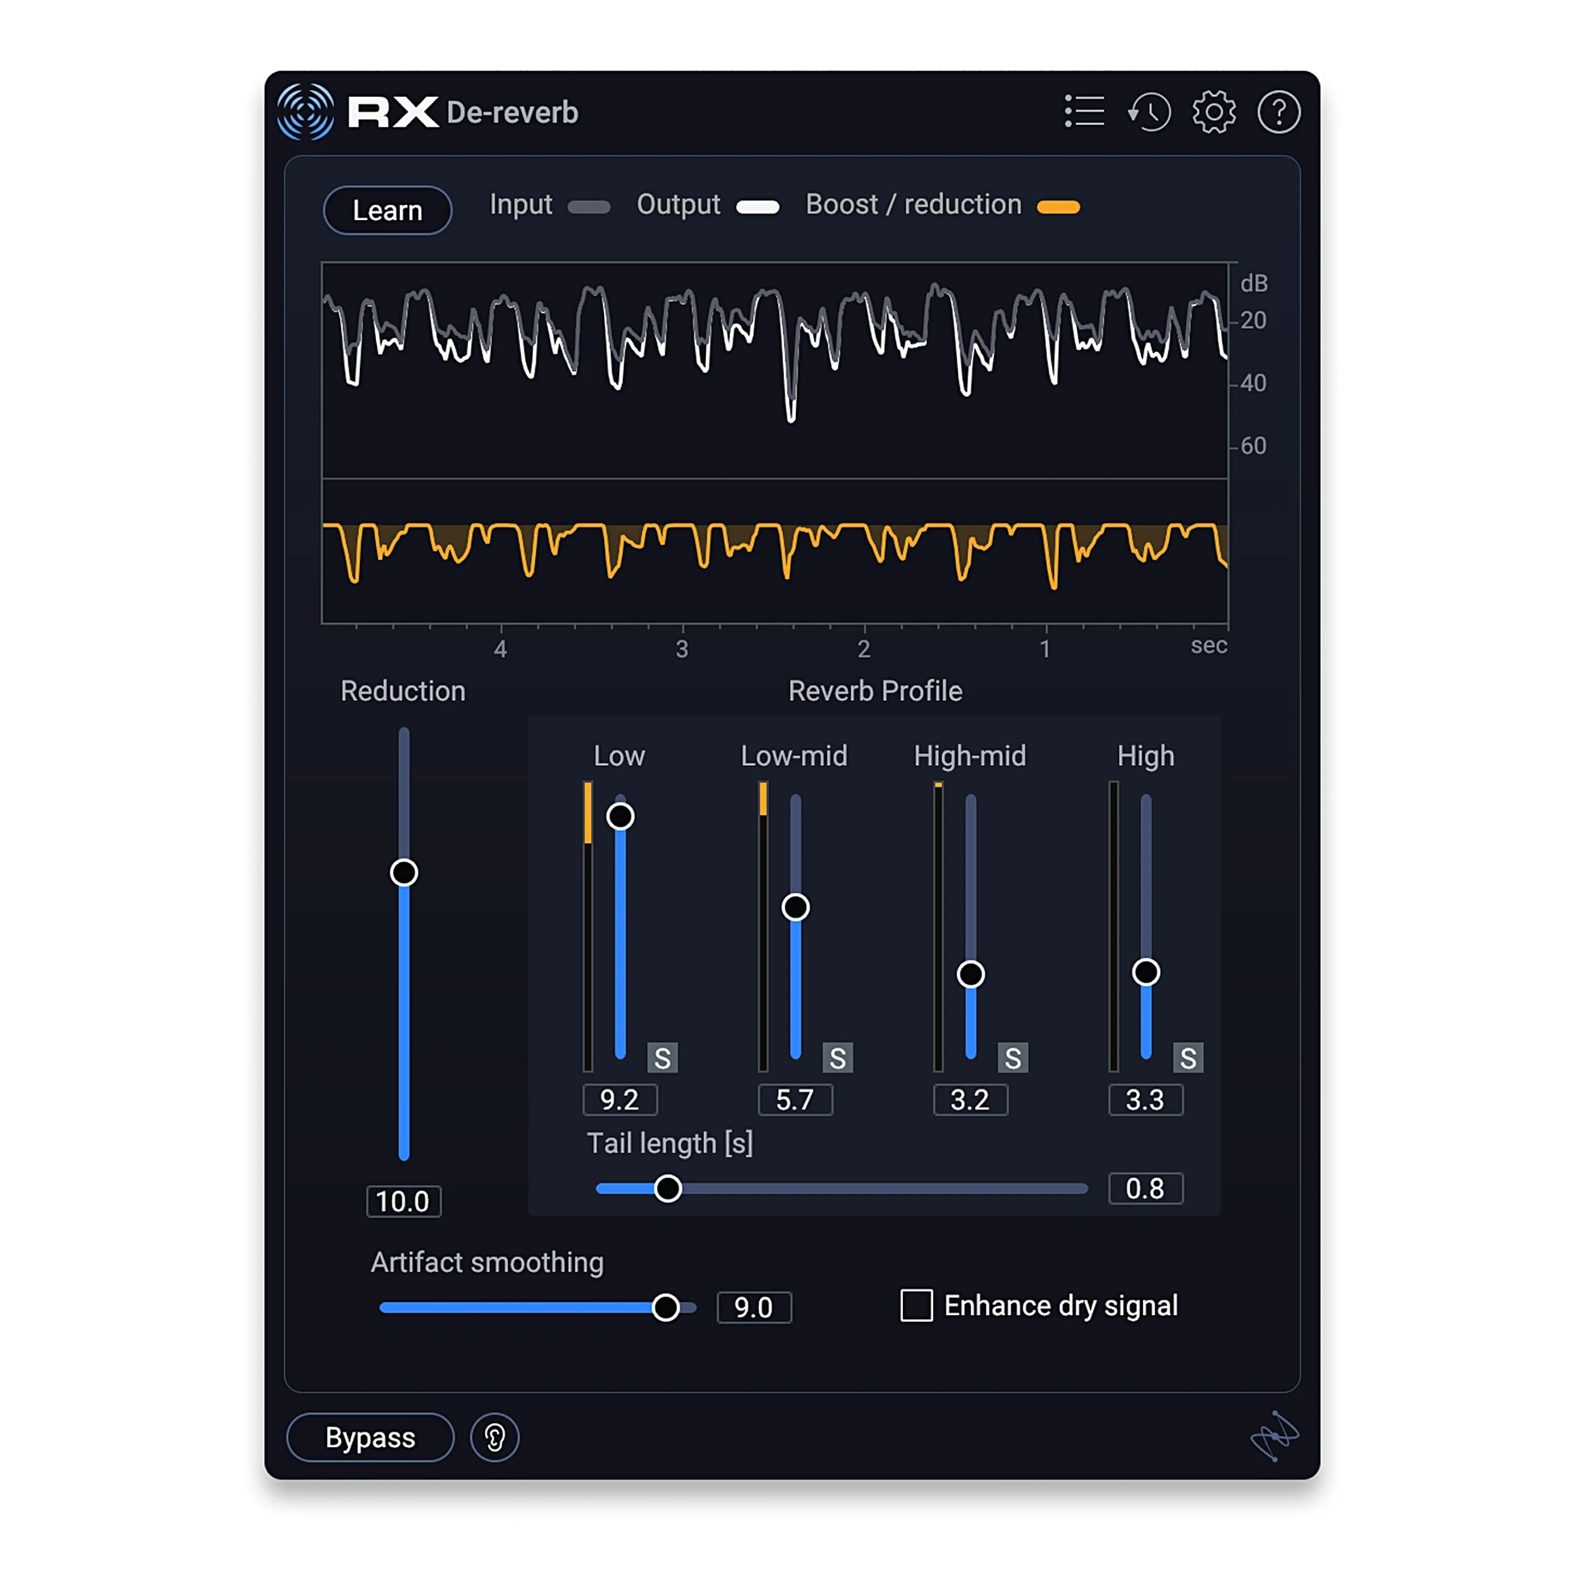Screen dimensions: 1585x1585
Task: Click the iZotope waveform logo in footer
Action: (x=1274, y=1435)
